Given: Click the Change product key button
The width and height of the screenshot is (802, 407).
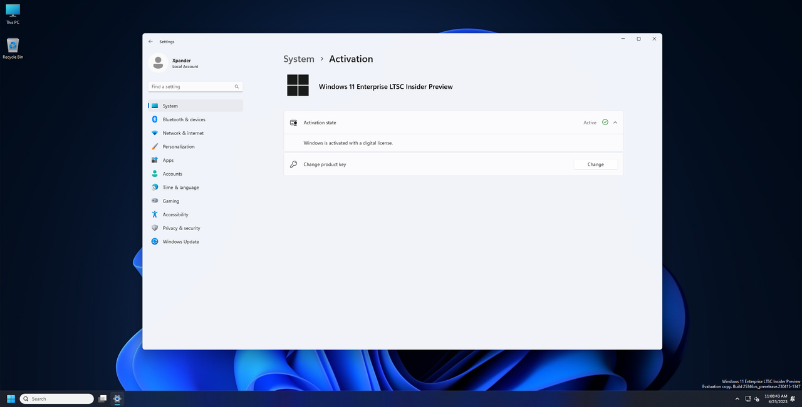Looking at the screenshot, I should [x=596, y=164].
